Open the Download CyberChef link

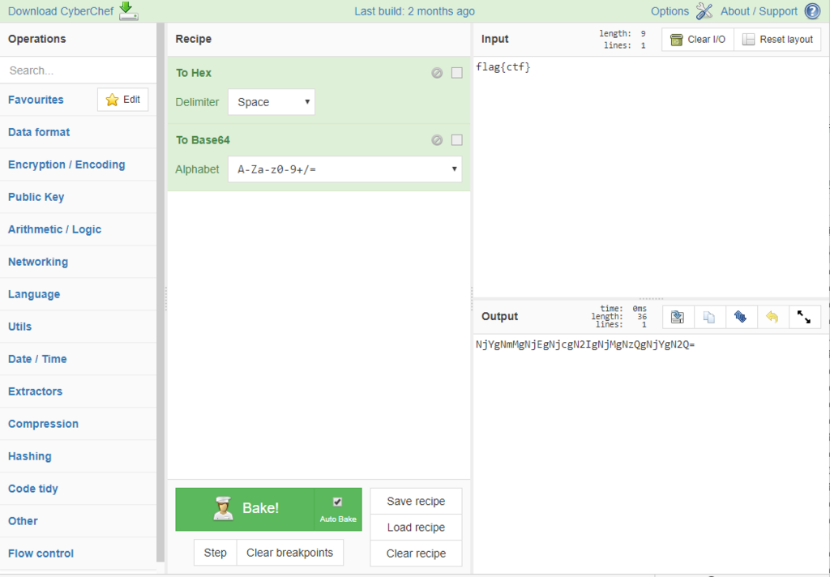(61, 11)
